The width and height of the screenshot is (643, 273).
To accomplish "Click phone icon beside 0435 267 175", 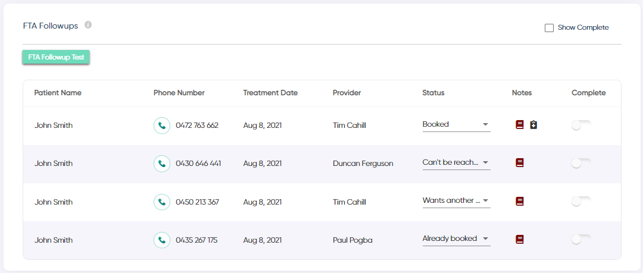I will pos(162,240).
